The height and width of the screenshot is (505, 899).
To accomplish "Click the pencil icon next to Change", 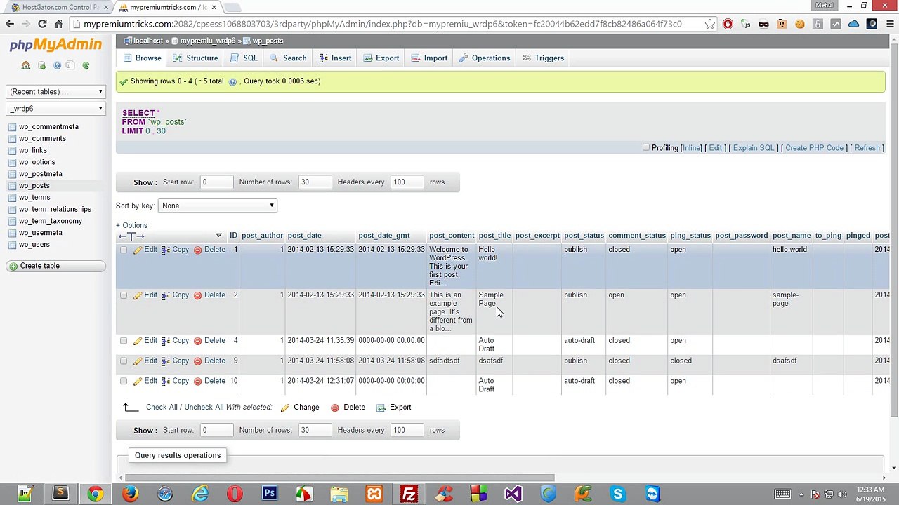I will coord(285,408).
